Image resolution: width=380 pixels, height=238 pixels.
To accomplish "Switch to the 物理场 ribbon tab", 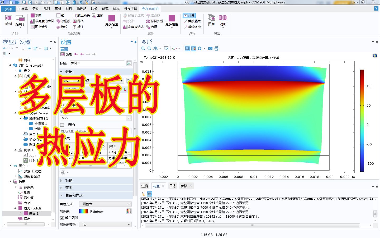I will pos(81,8).
